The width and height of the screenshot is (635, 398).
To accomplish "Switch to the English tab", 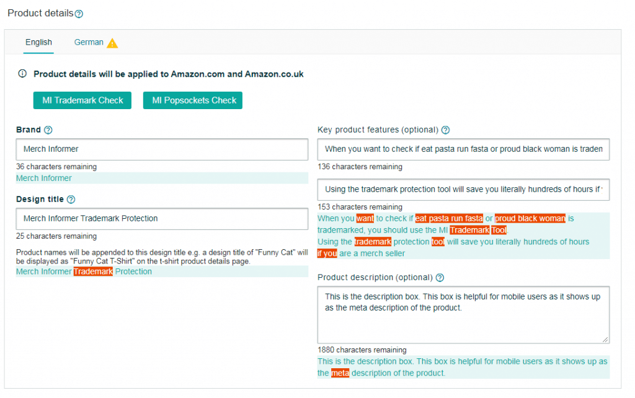I will (38, 42).
